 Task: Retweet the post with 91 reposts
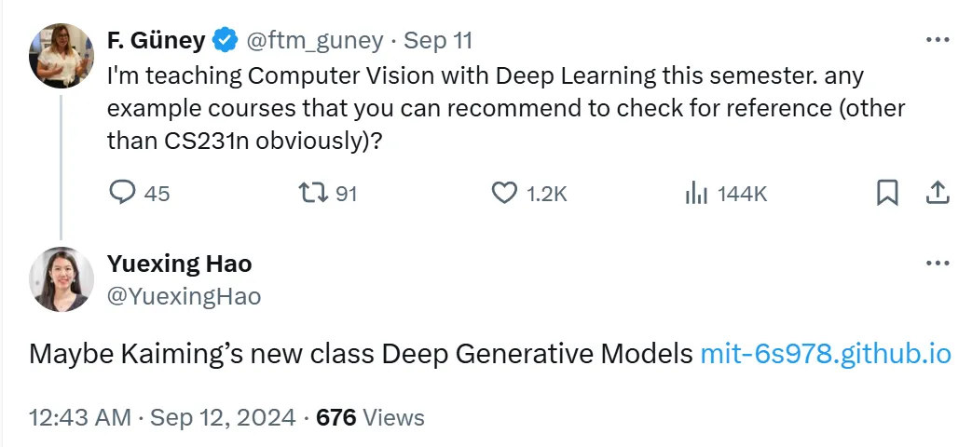pos(313,194)
